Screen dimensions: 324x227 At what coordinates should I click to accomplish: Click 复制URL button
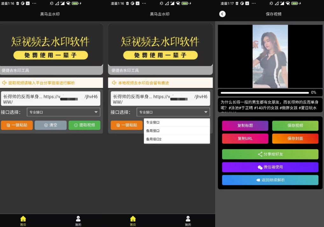pos(245,138)
